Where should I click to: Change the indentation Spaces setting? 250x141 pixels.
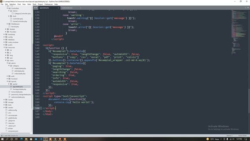[229, 136]
